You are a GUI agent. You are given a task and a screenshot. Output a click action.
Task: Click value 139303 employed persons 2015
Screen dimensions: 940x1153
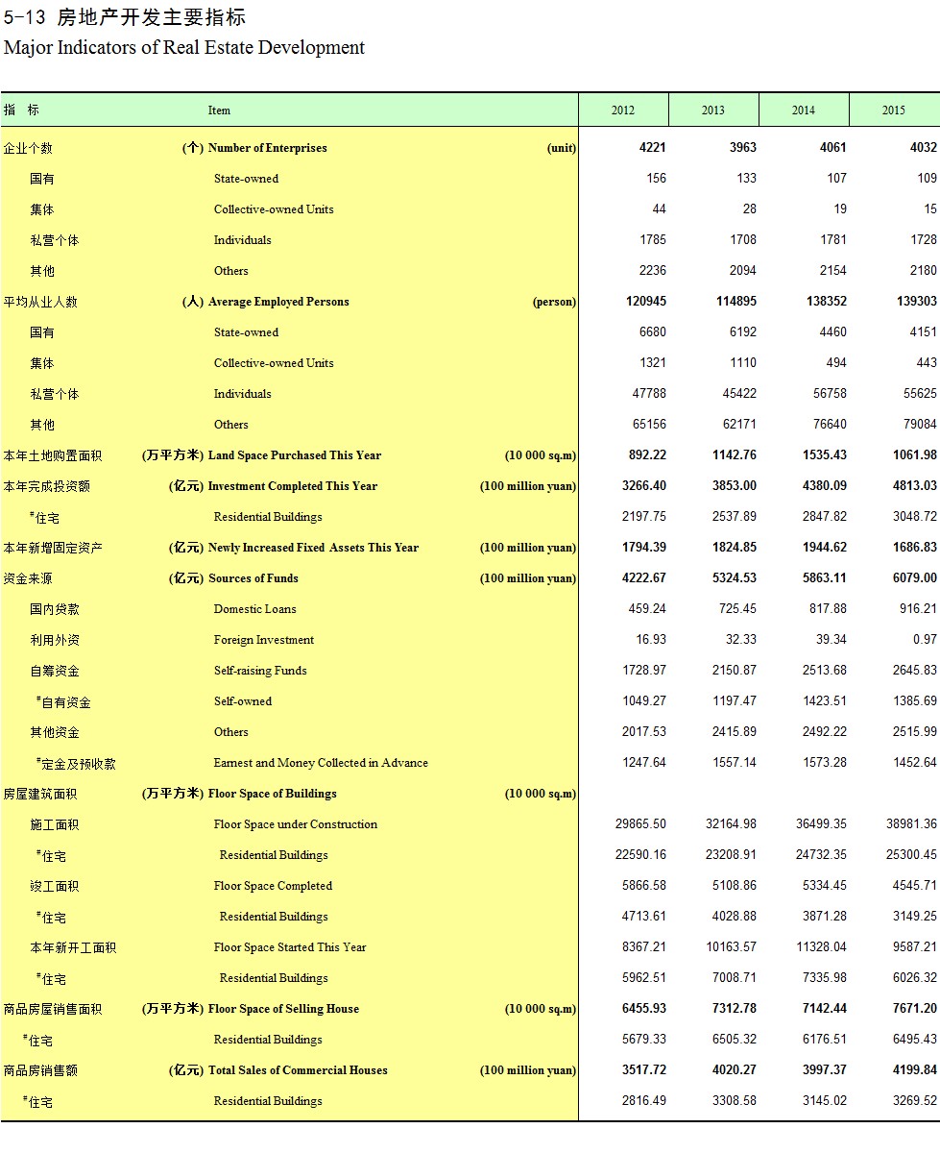point(917,302)
